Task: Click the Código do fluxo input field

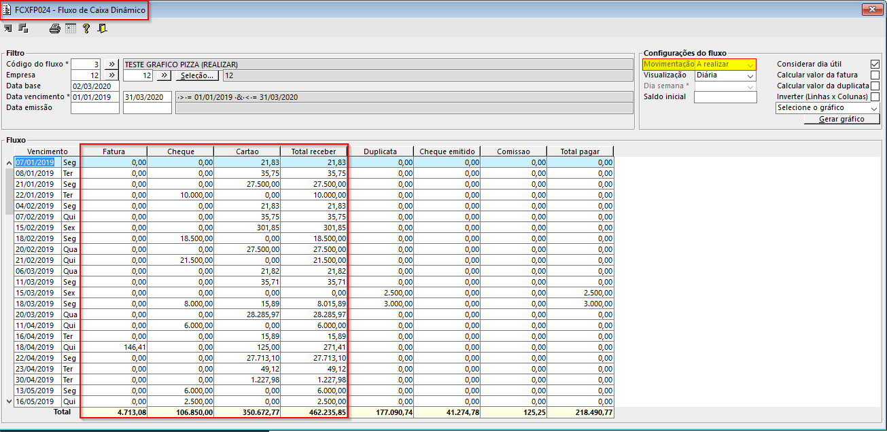Action: click(86, 65)
